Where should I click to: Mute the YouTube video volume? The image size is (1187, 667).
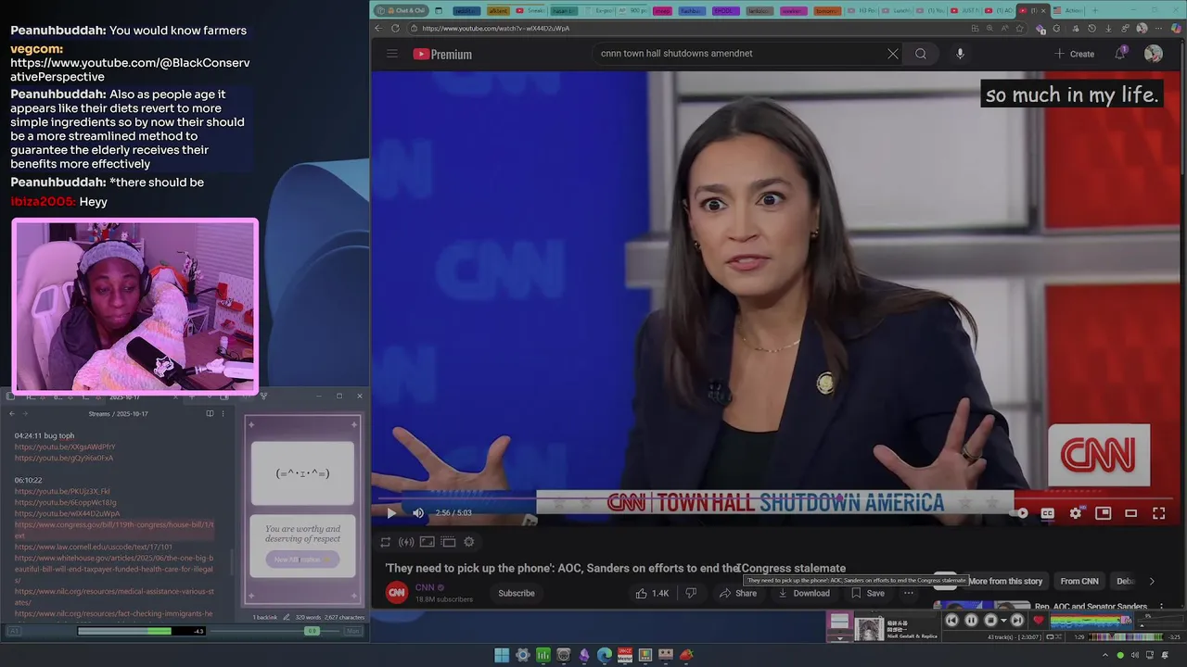(x=418, y=512)
